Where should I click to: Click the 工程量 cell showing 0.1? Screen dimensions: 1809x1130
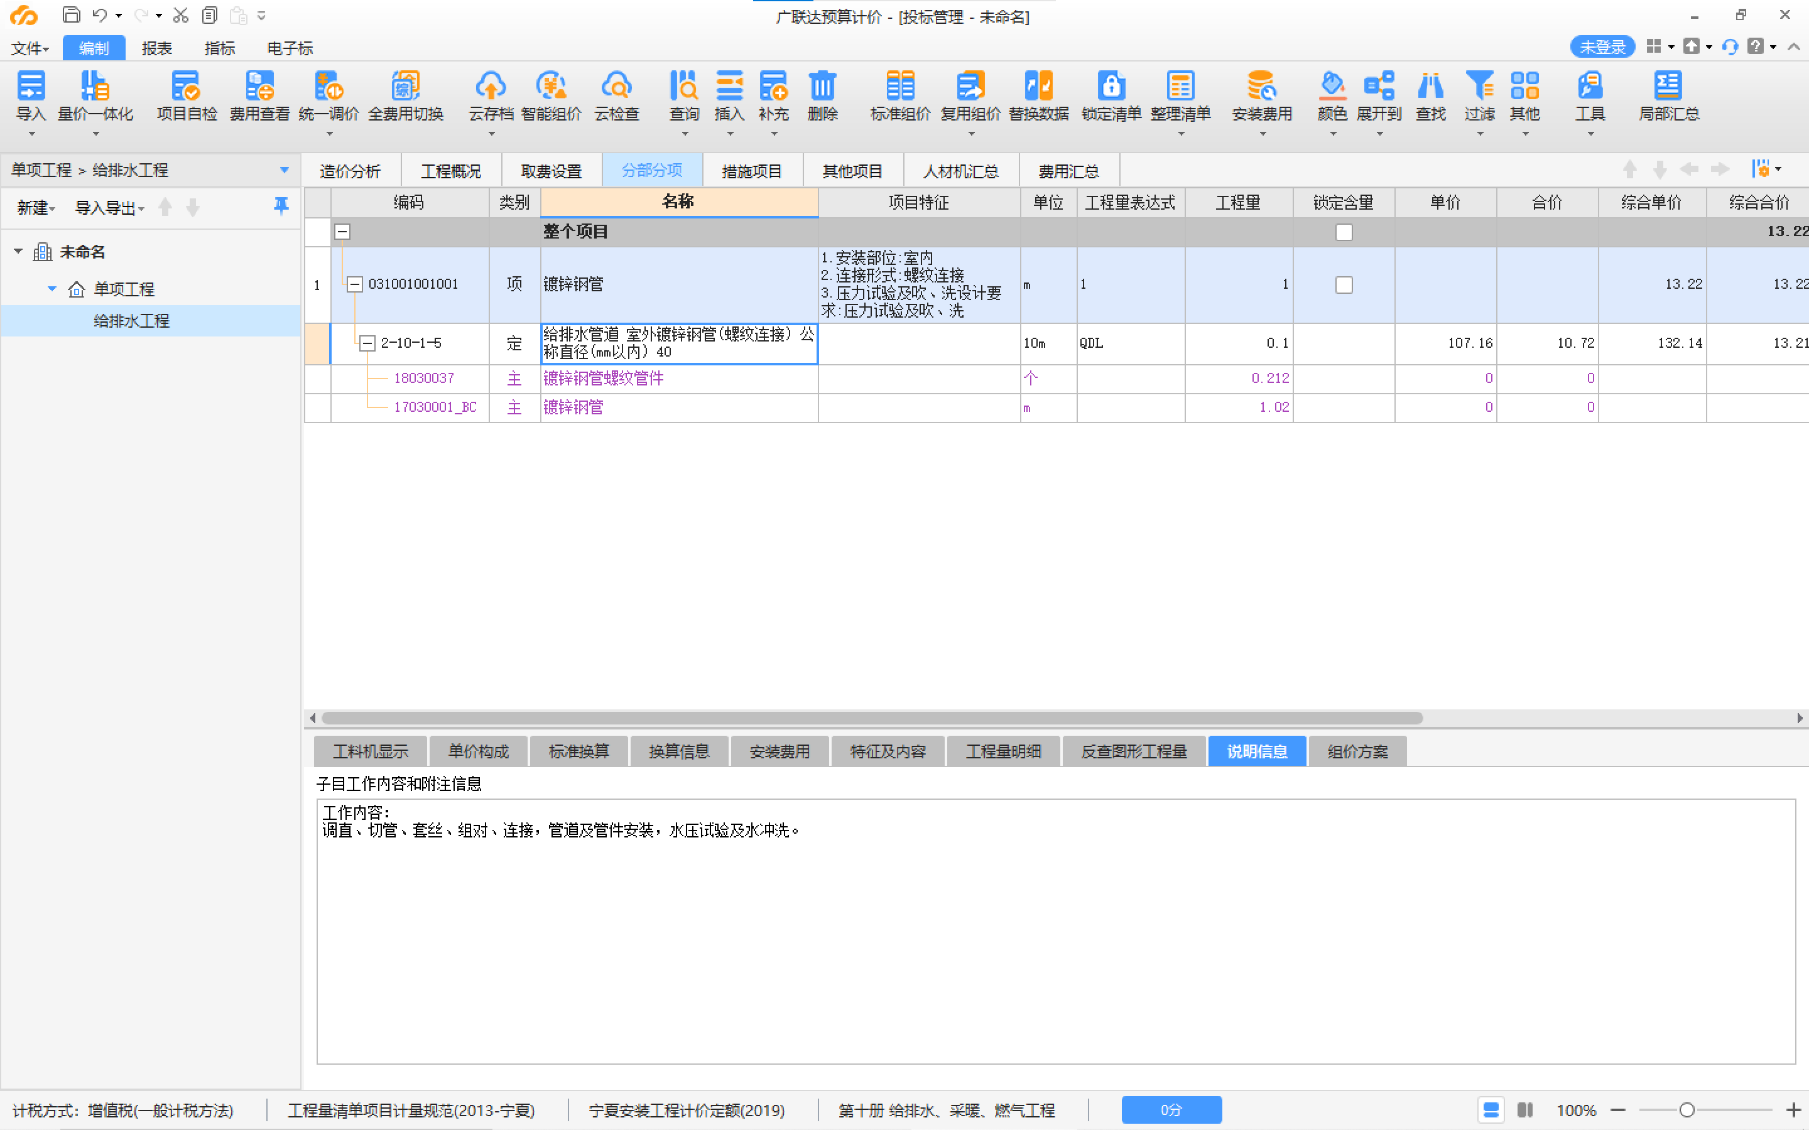pos(1239,344)
